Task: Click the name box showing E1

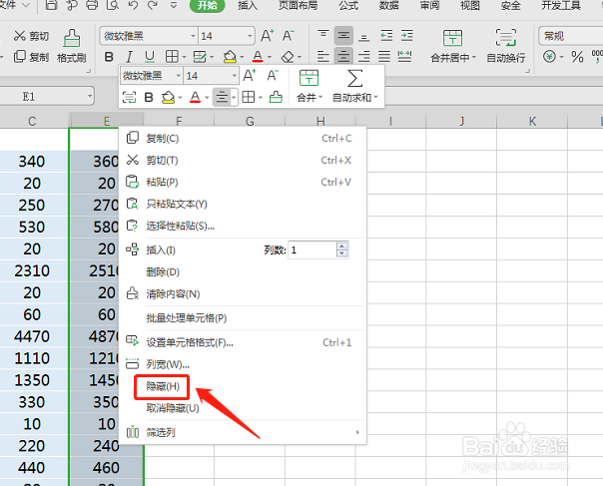Action: [47, 96]
